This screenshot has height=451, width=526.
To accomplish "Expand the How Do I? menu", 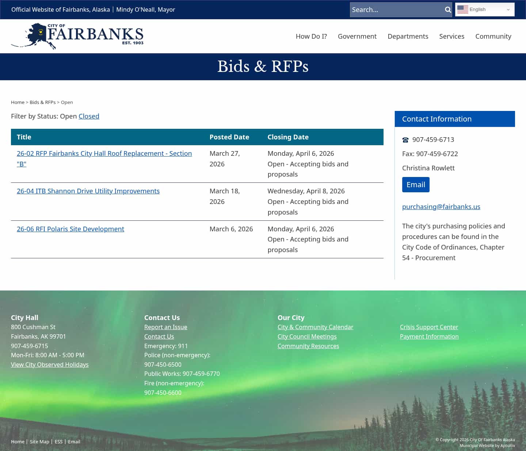I will [311, 36].
